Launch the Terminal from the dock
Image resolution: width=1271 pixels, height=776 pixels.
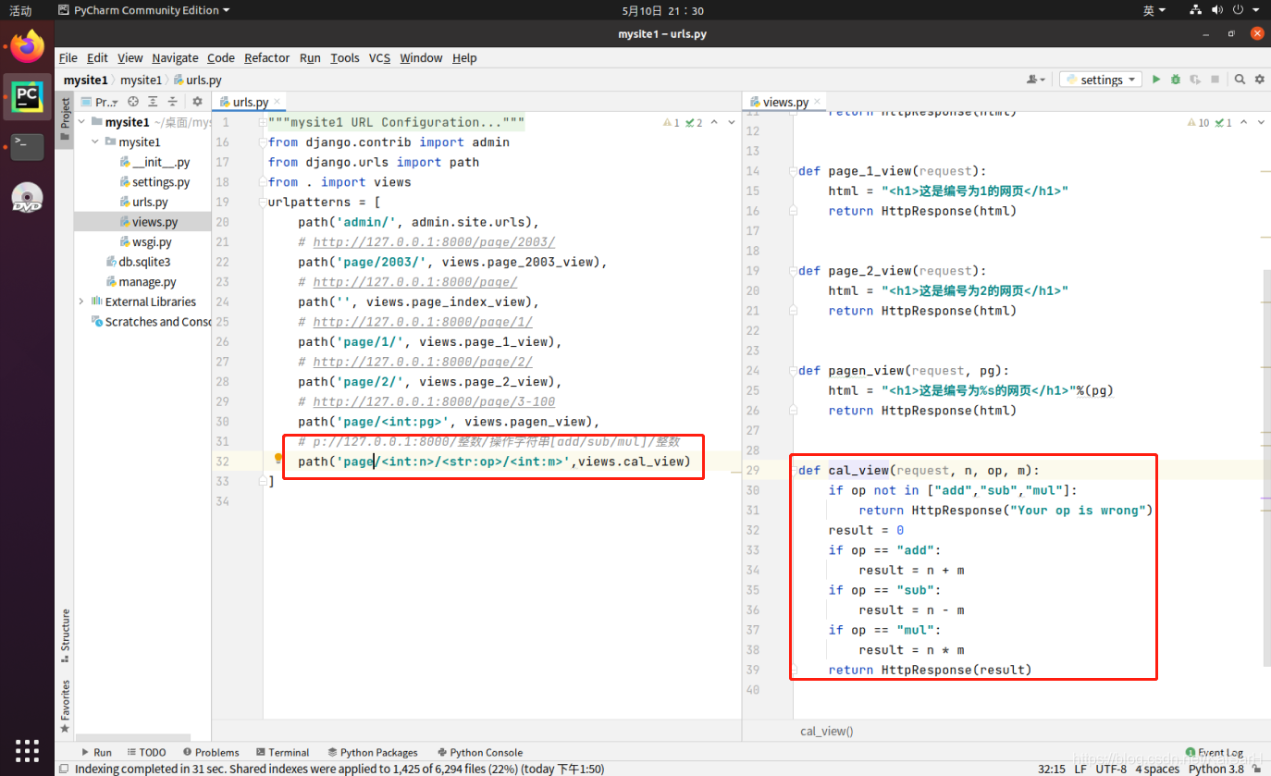[x=27, y=145]
